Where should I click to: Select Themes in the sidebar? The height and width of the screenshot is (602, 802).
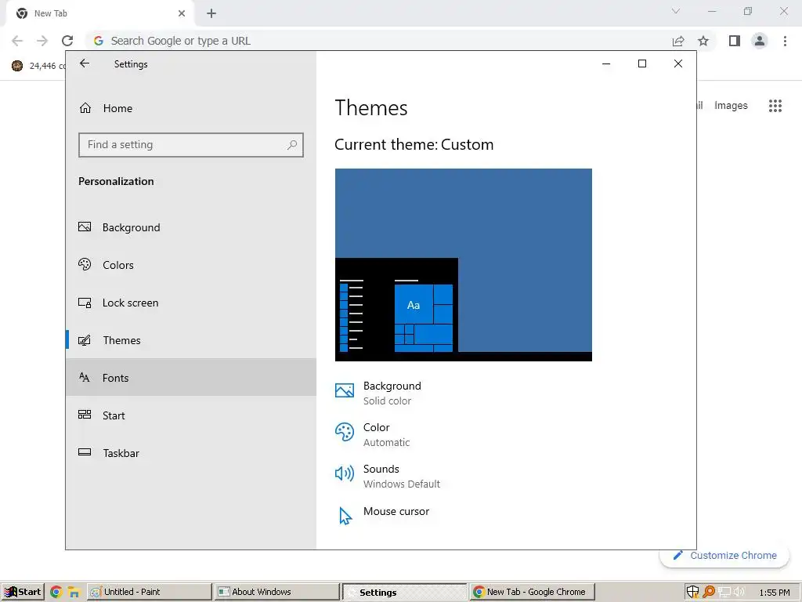(191, 340)
